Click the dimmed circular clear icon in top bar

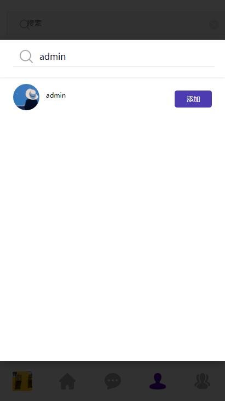point(214,25)
